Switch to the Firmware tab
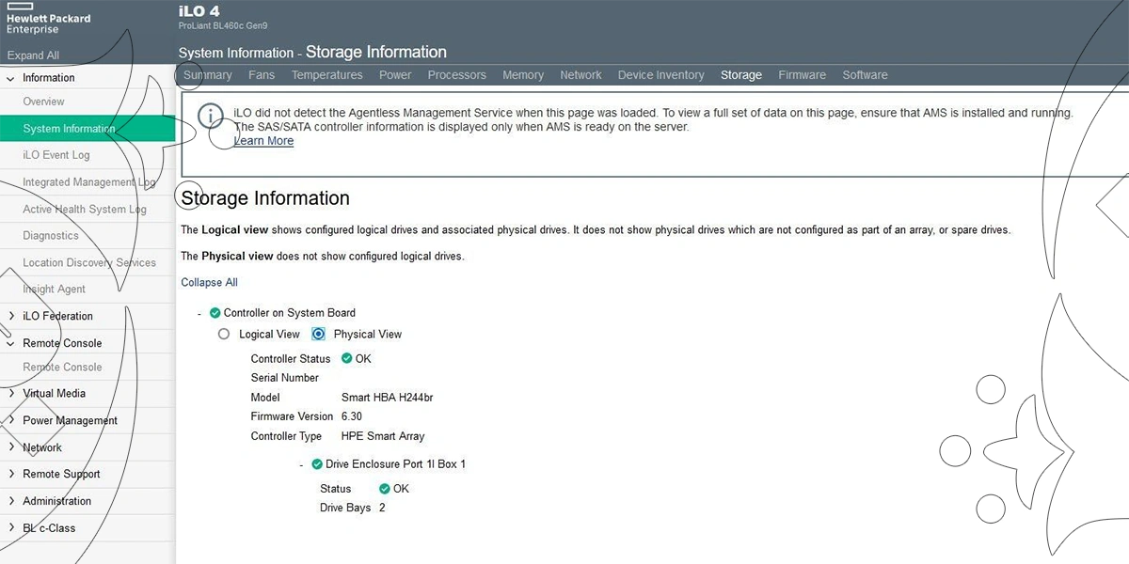Screen dimensions: 1129x564 coord(802,75)
